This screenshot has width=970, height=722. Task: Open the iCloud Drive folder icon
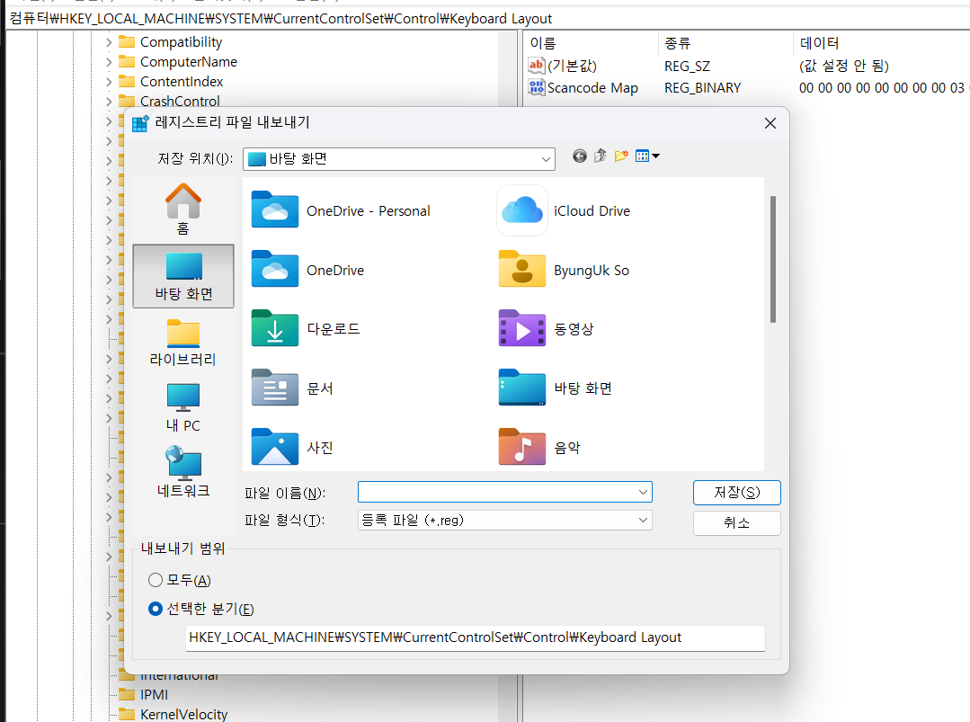[x=522, y=211]
